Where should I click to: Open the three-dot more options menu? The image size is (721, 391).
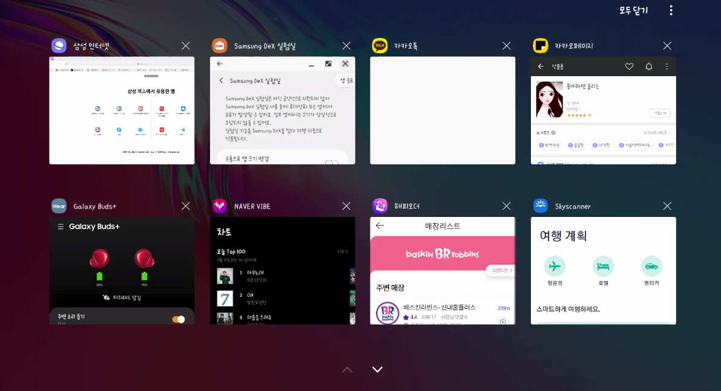(x=671, y=10)
